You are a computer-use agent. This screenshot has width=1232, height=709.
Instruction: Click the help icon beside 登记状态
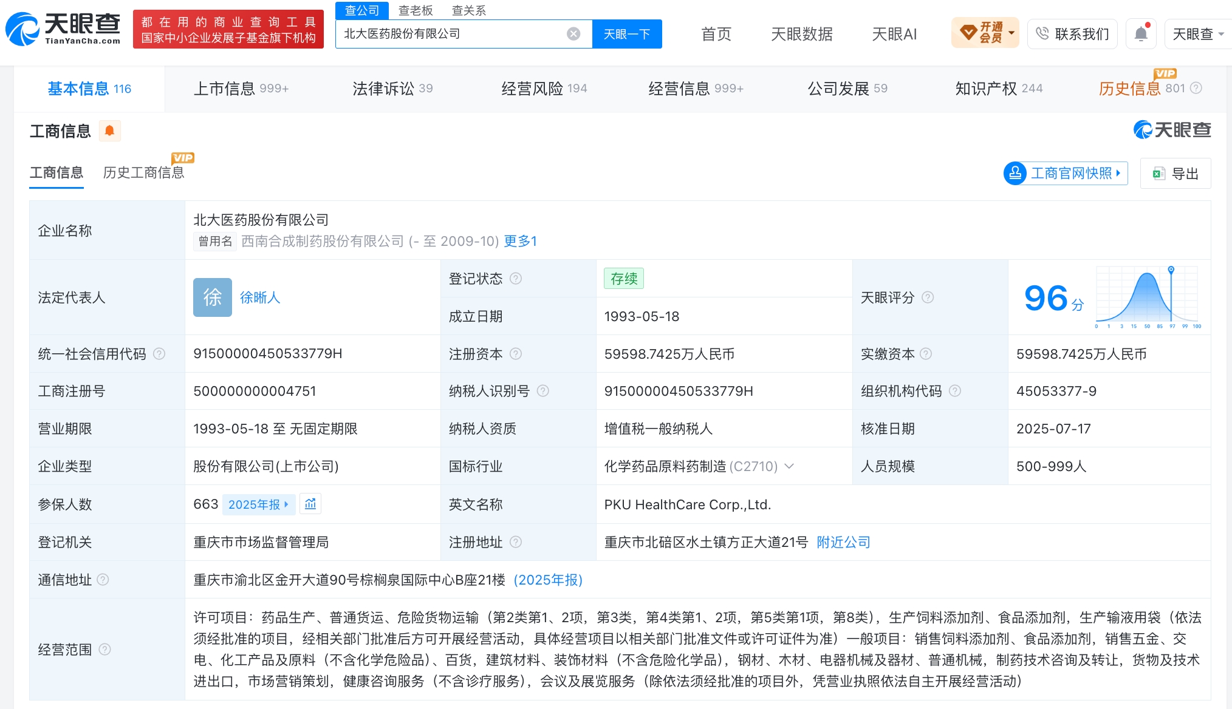516,279
